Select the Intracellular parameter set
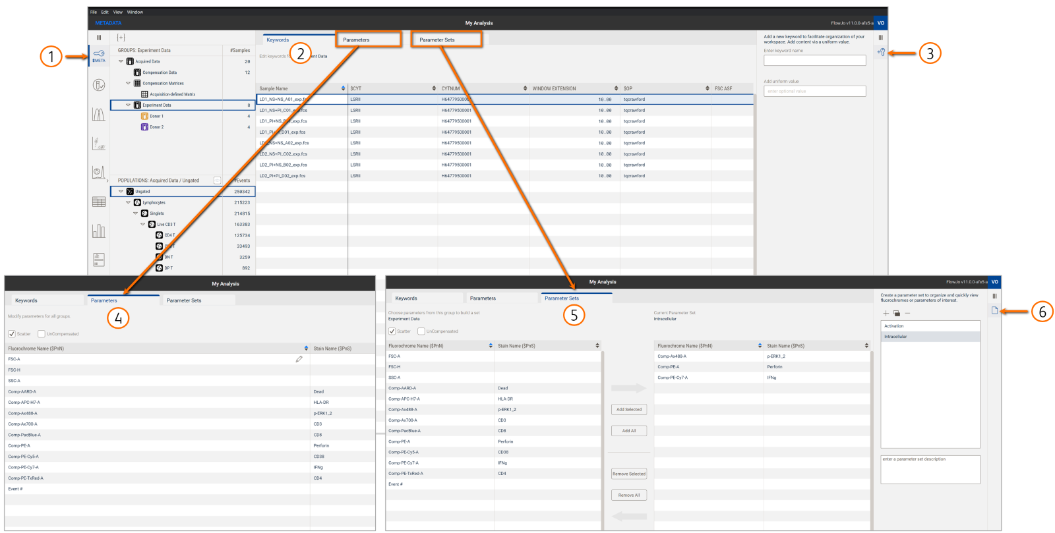The height and width of the screenshot is (533, 1055). point(930,337)
